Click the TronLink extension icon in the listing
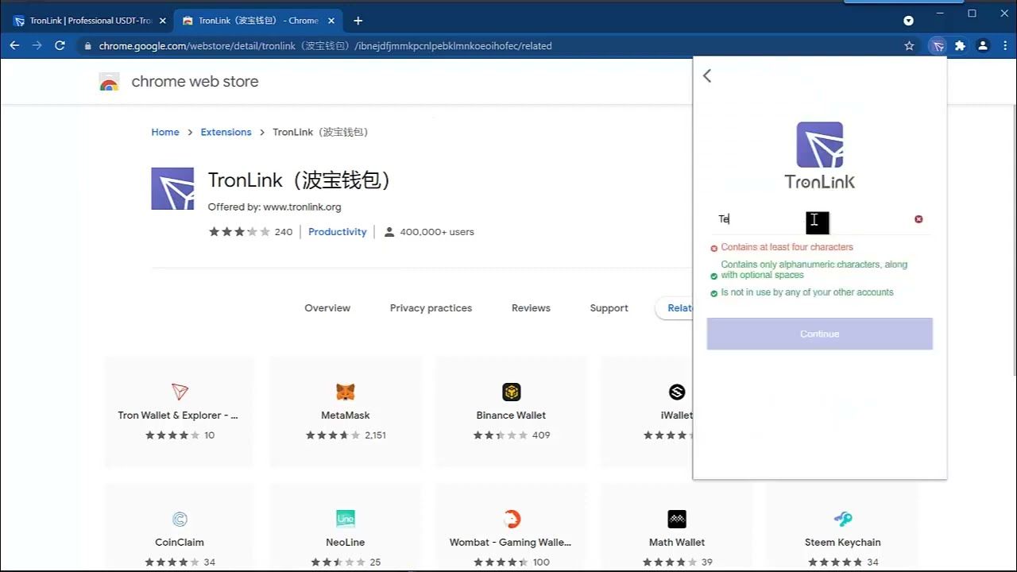 coord(172,188)
